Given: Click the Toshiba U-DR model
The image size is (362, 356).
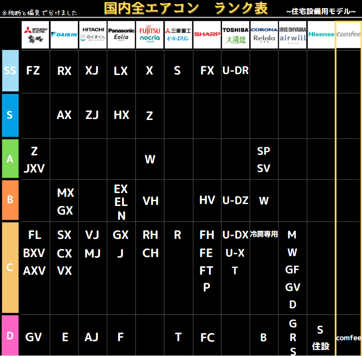Looking at the screenshot, I should point(235,70).
